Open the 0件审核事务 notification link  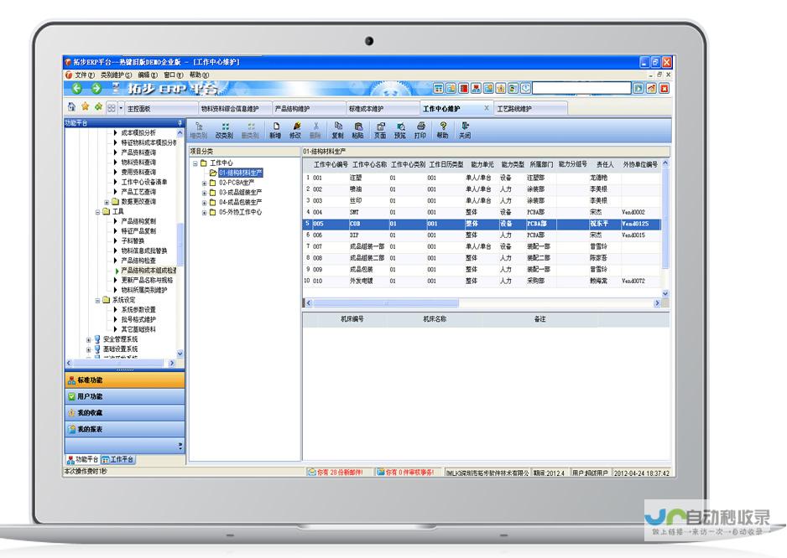[x=405, y=473]
